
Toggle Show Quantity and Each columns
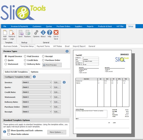tap(9, 131)
